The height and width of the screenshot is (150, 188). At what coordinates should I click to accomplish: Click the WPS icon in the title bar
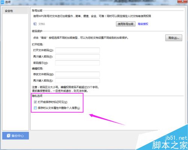click(2, 2)
